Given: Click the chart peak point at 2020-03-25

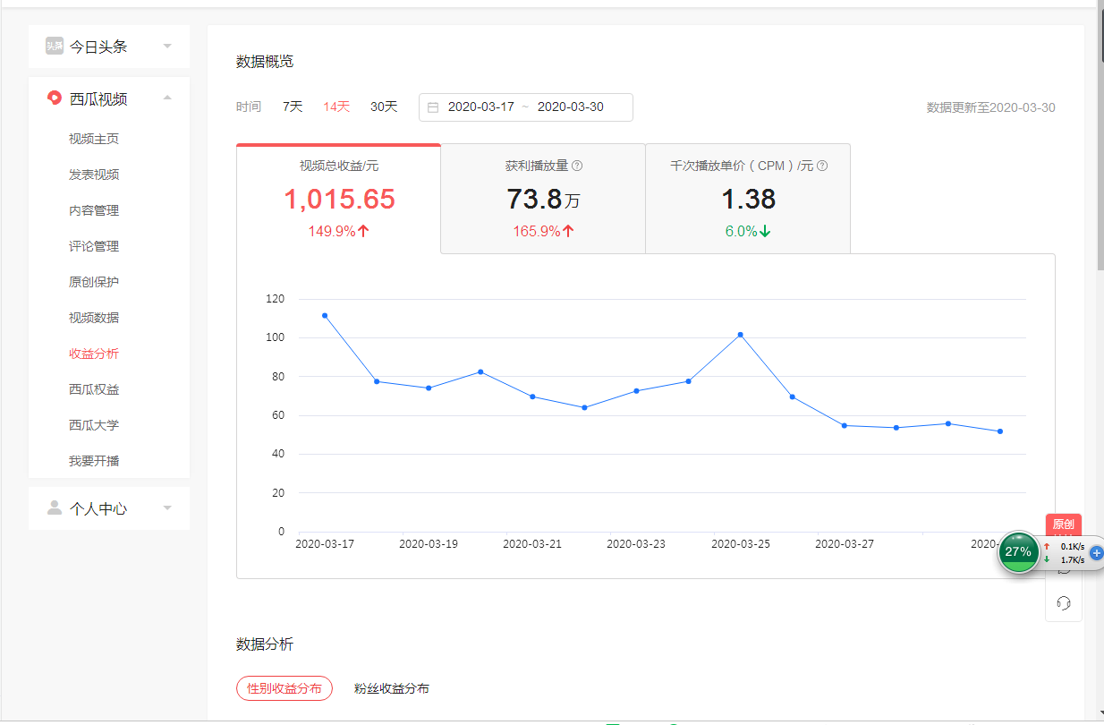Looking at the screenshot, I should (740, 335).
